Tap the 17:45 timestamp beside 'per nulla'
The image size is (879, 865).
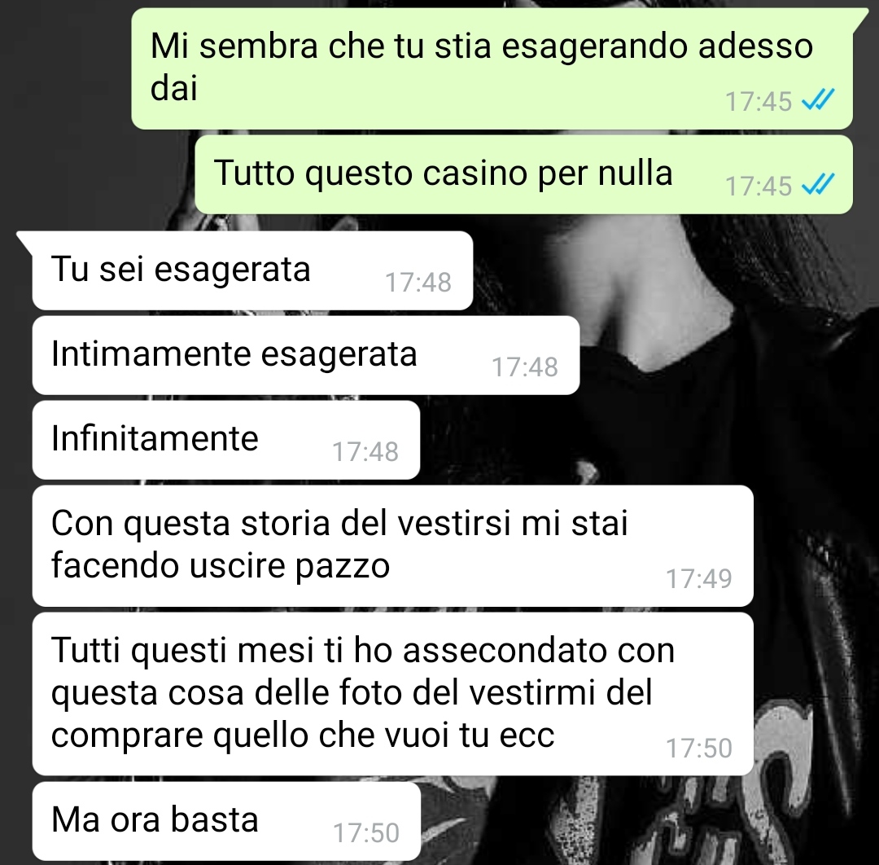coord(759,187)
